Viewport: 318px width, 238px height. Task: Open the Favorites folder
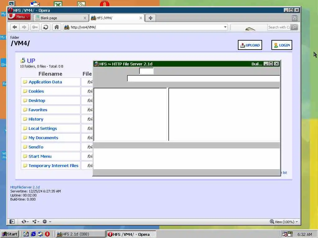[38, 110]
